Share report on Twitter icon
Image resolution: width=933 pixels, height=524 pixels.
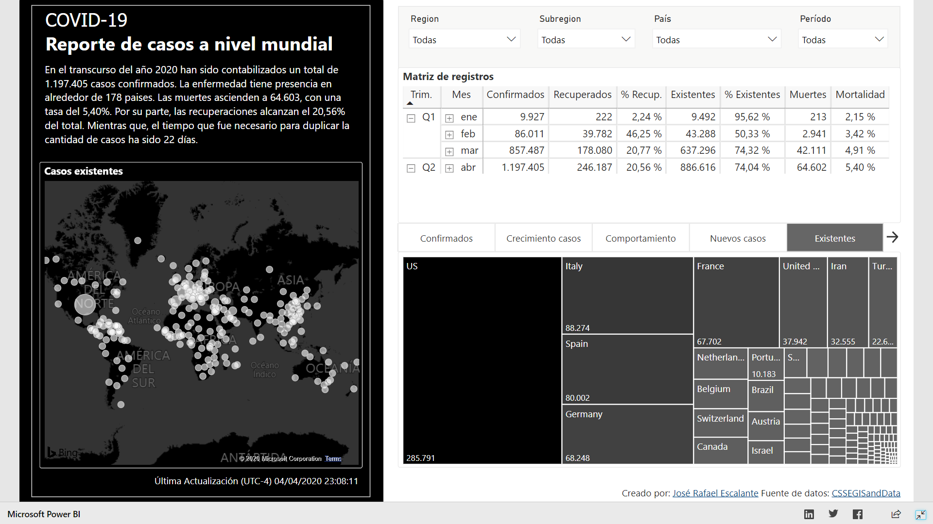[833, 514]
